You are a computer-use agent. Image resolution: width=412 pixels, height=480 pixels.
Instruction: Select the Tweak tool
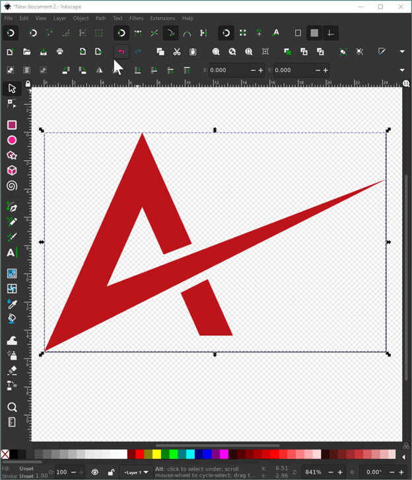click(12, 340)
